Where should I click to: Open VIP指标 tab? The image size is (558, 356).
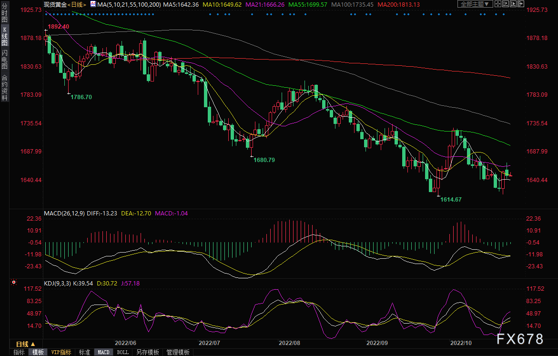(61, 352)
